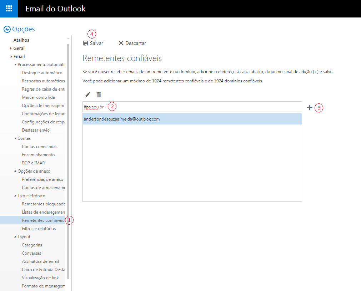
Task: Click the plus add sender icon
Action: point(310,108)
